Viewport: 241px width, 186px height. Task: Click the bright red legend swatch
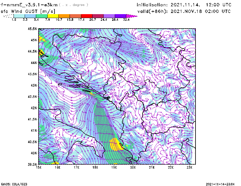[87, 16]
